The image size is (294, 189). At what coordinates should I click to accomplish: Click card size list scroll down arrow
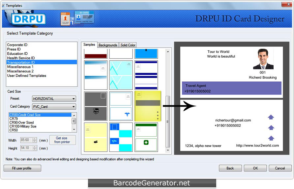(74, 129)
